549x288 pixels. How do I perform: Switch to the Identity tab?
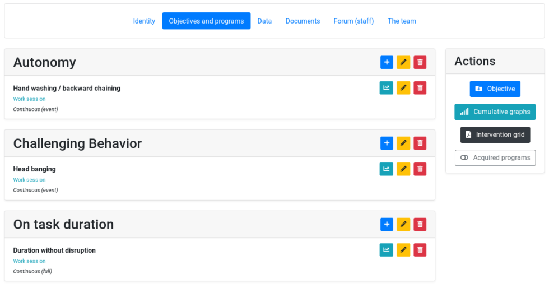coord(144,21)
